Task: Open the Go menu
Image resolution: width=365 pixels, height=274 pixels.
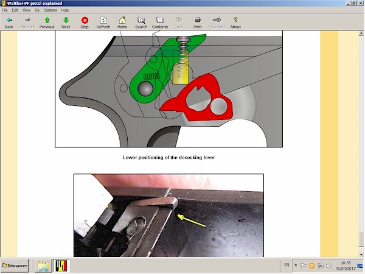Action: [37, 10]
